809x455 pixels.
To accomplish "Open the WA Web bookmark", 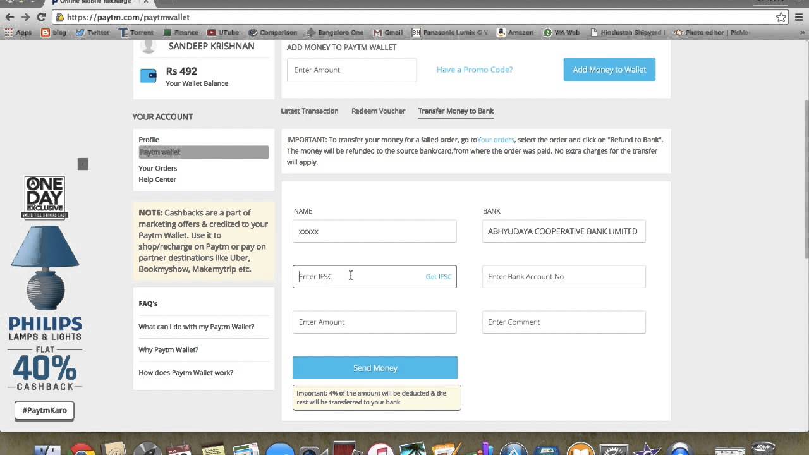I will tap(562, 32).
